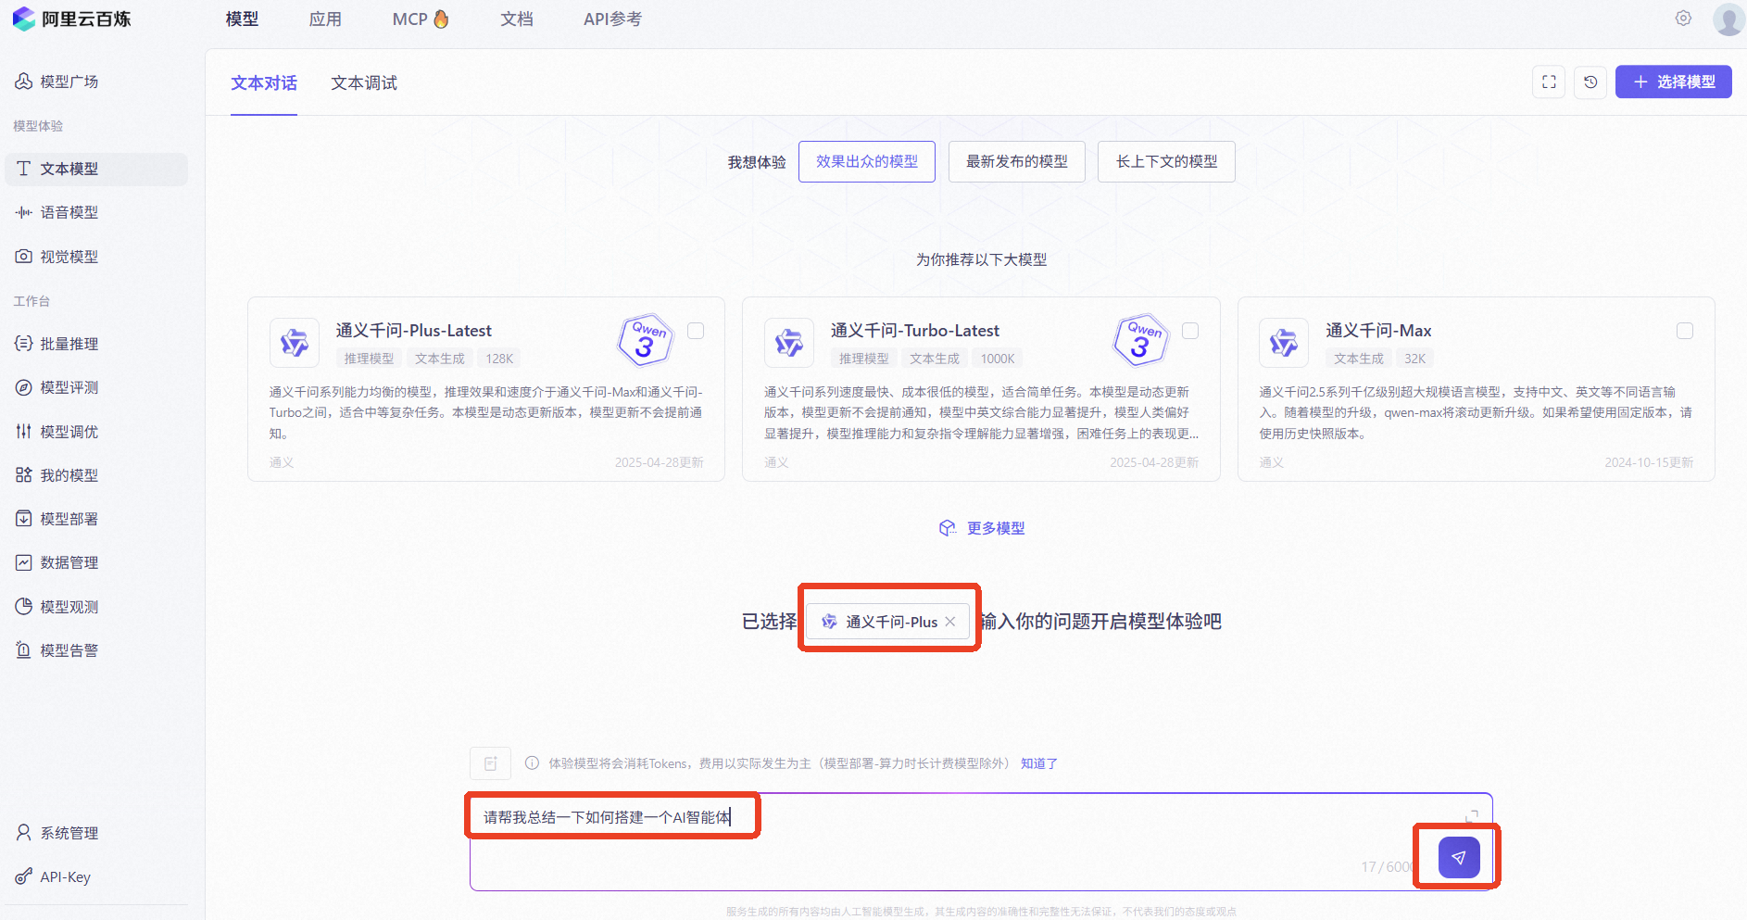
Task: Send the message with the paper plane button
Action: pos(1459,857)
